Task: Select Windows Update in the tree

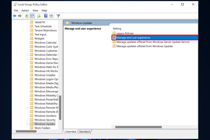Action: point(45,124)
